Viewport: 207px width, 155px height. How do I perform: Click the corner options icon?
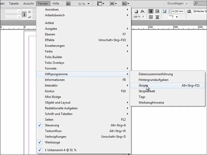tap(165, 11)
